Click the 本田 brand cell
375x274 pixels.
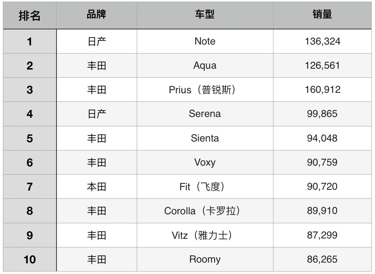tap(97, 186)
